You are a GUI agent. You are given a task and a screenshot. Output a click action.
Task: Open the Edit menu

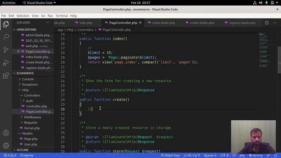click(11, 16)
